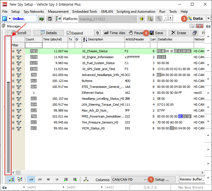Click the AB ASCII format icon
The image size is (212, 191).
pos(48,179)
